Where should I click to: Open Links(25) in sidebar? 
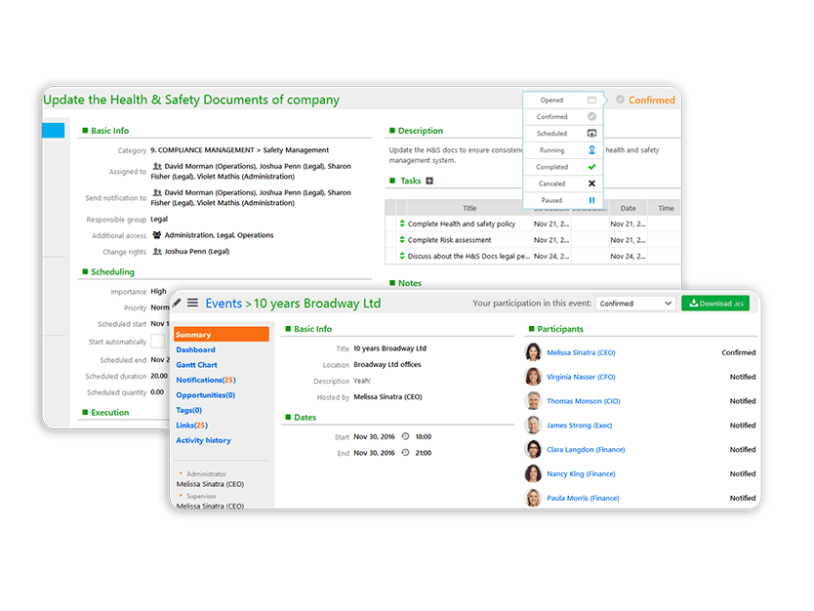[191, 426]
